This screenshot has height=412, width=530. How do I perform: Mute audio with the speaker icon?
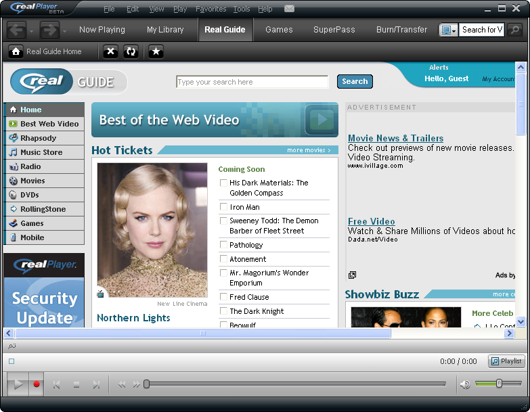(x=465, y=384)
